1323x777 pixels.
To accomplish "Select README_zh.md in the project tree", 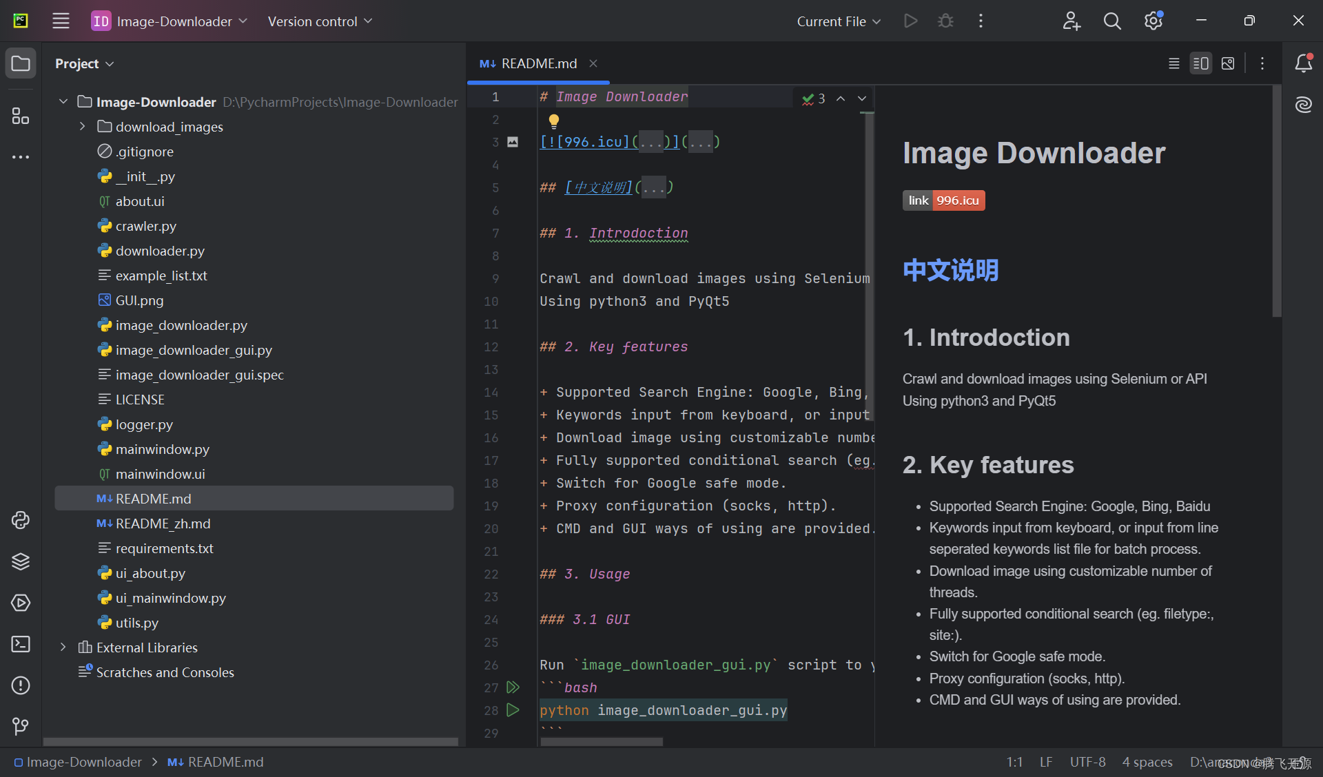I will coord(163,524).
